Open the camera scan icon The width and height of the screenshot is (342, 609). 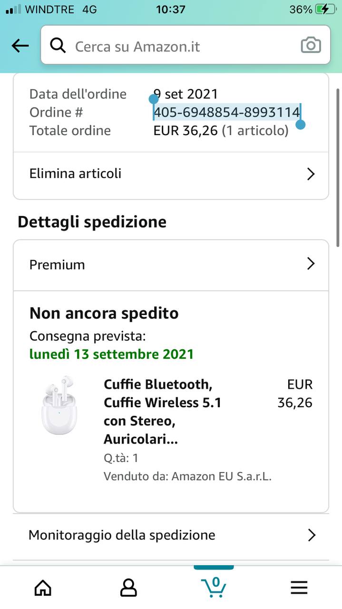tap(311, 46)
